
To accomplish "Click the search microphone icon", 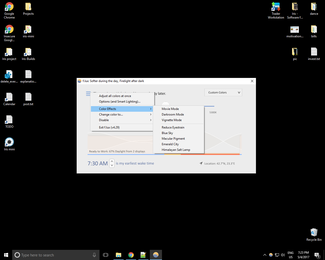I will [x=94, y=255].
